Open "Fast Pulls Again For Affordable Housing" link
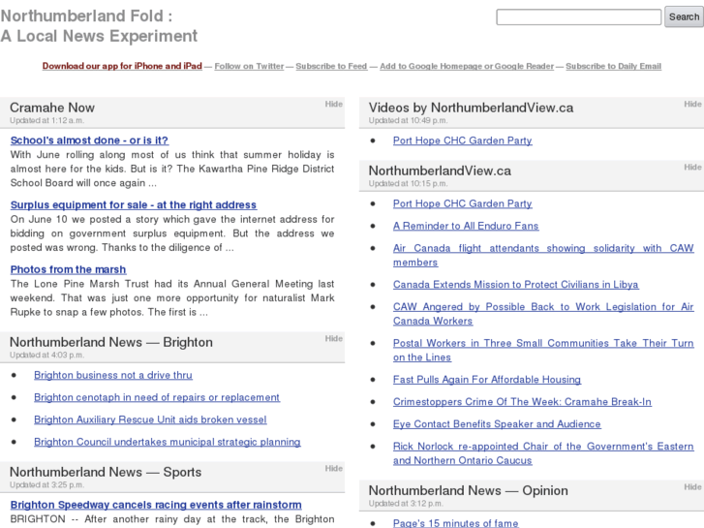Viewport: 704px width, 528px height. [x=486, y=380]
